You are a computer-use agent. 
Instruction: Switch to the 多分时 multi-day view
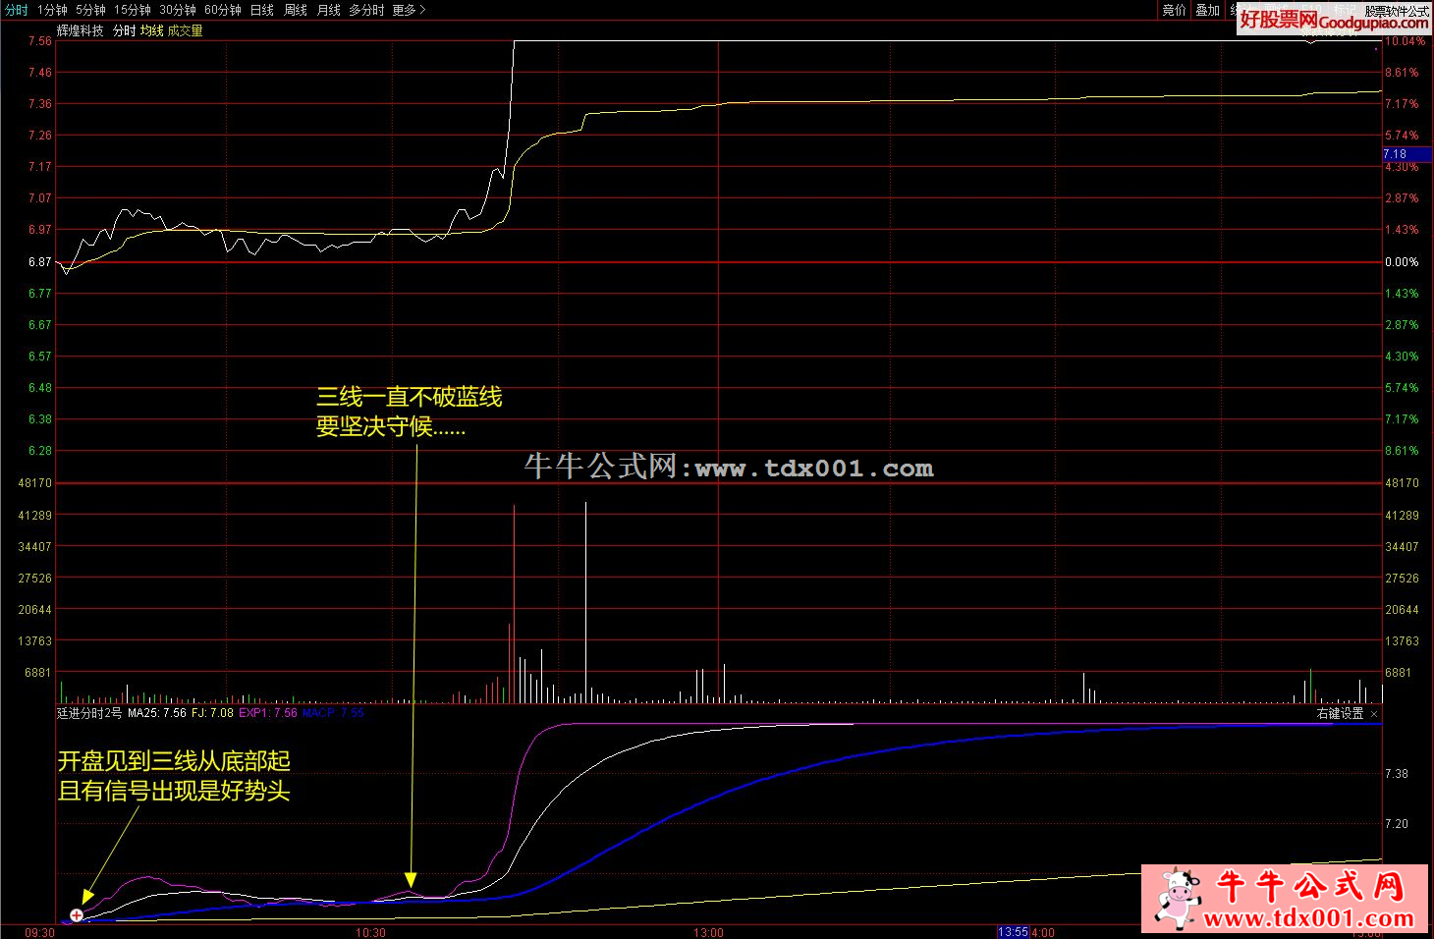366,10
